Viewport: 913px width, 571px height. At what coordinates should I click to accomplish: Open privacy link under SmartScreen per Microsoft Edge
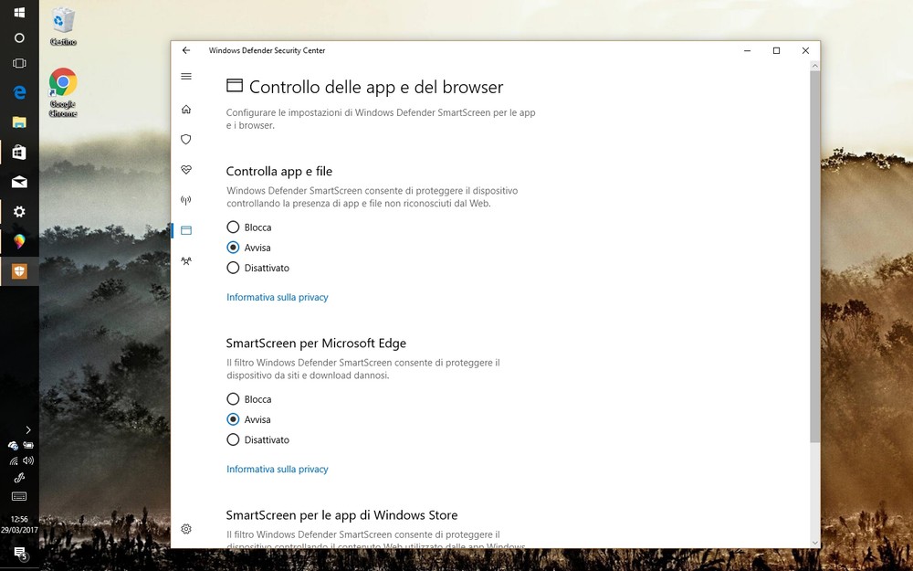[x=278, y=469]
